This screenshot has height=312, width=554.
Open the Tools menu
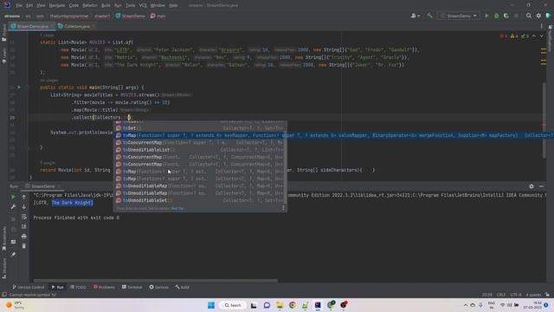click(x=131, y=5)
